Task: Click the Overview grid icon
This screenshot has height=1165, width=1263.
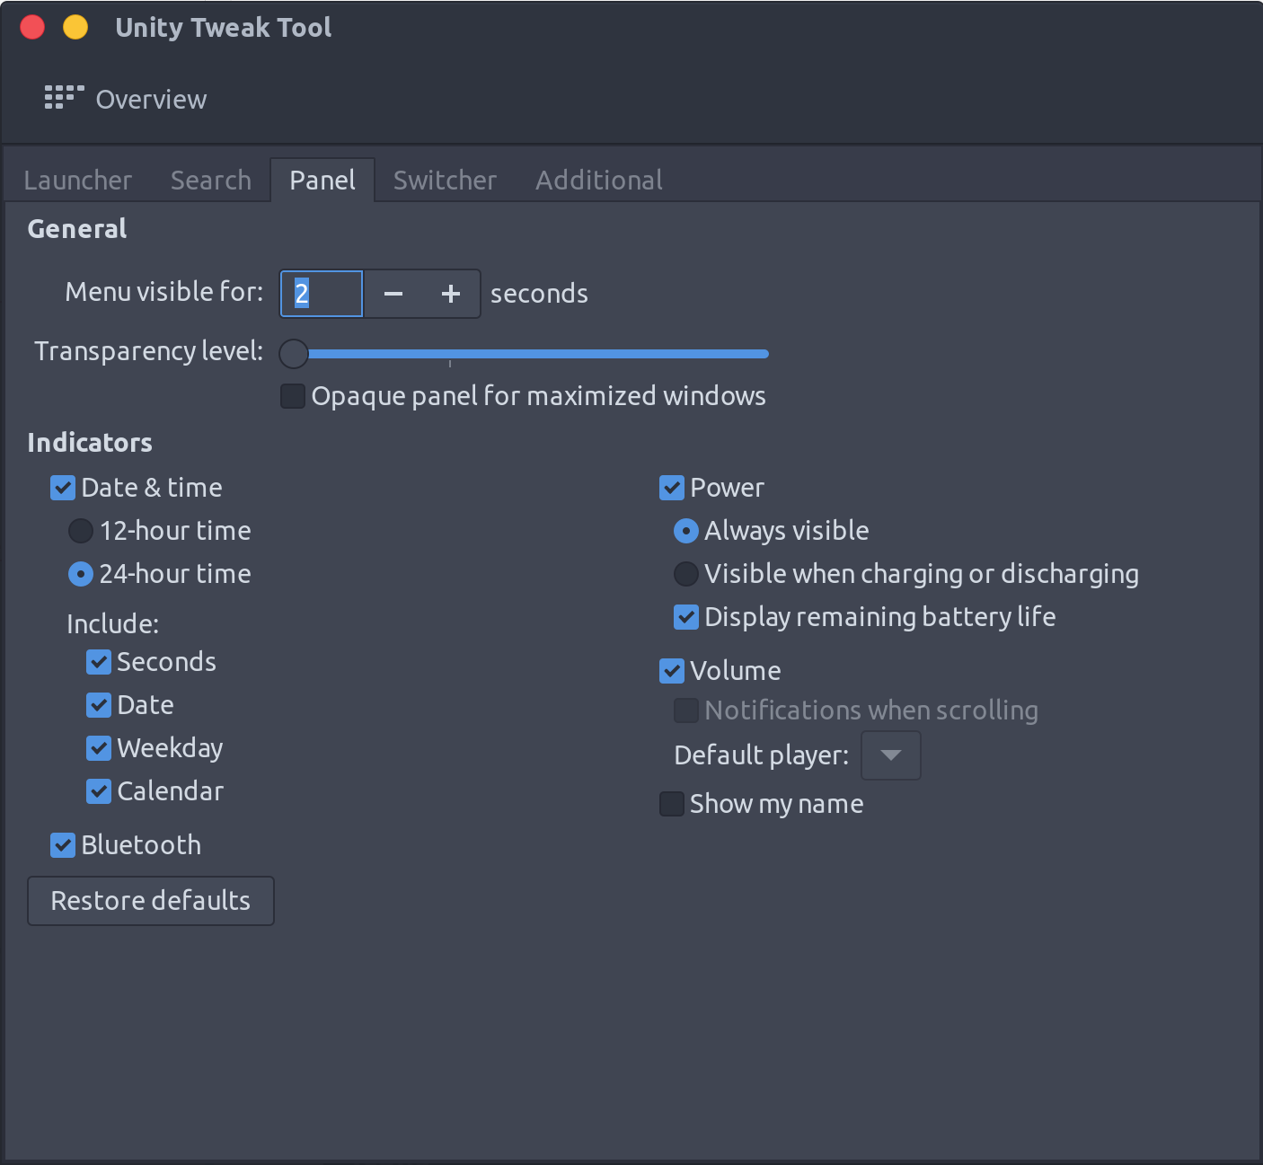Action: pos(64,98)
